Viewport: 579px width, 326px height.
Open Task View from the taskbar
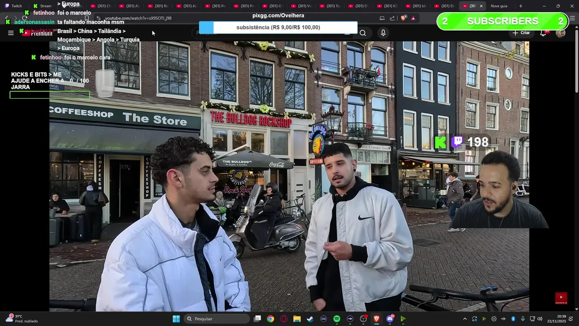tap(257, 319)
